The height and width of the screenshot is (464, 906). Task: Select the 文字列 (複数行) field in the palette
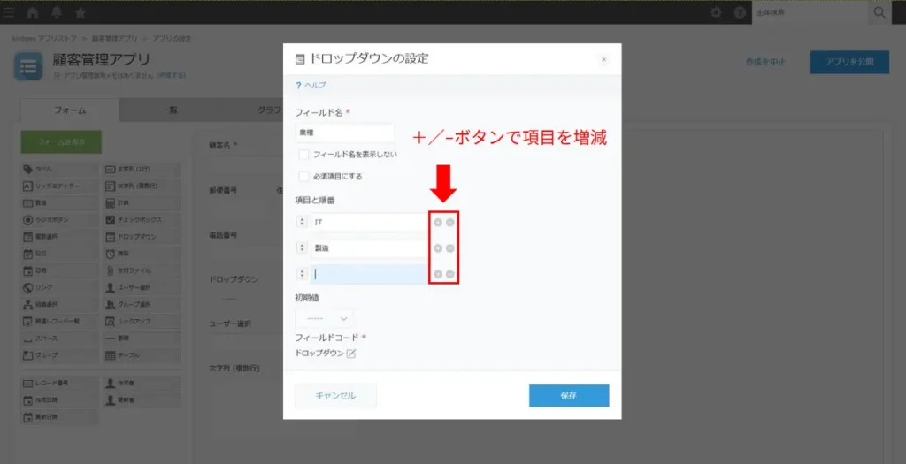tap(142, 186)
